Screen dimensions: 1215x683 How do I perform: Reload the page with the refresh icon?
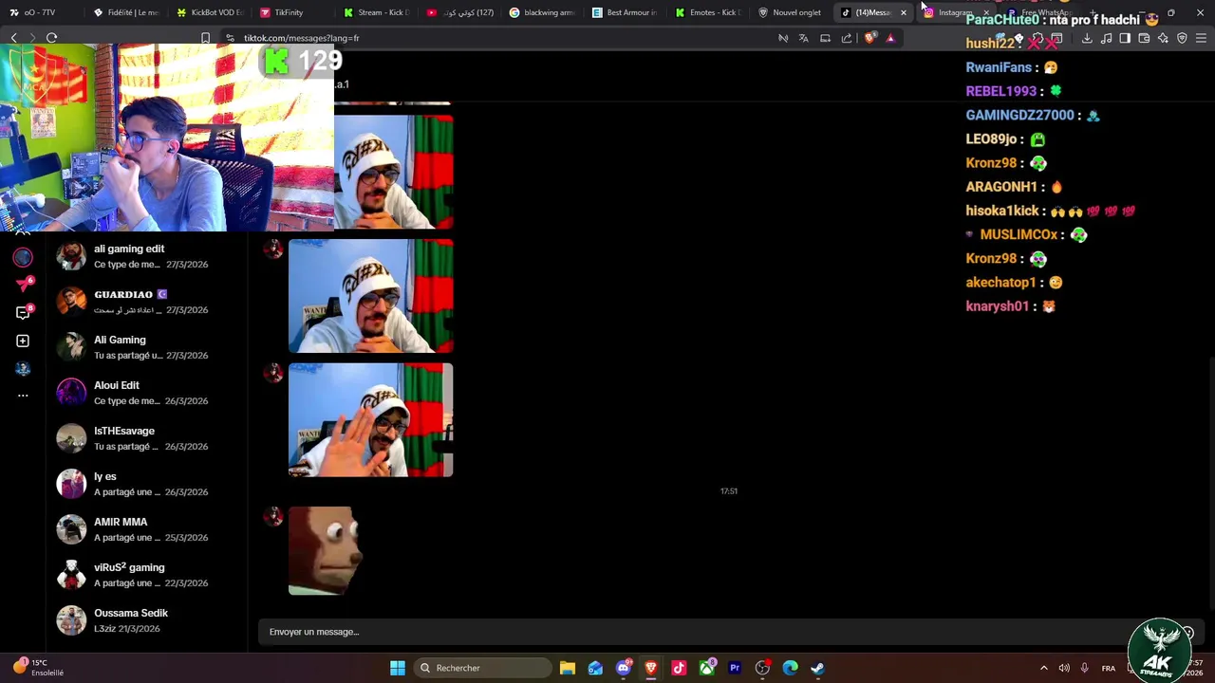point(51,38)
